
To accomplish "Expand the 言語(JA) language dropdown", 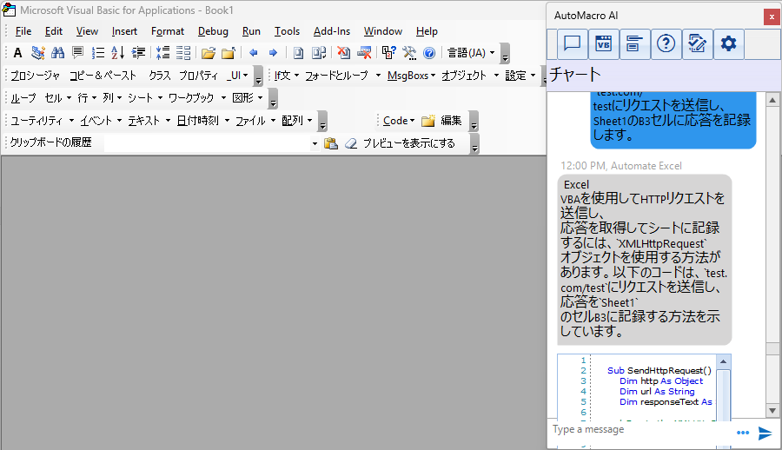I will tap(470, 53).
